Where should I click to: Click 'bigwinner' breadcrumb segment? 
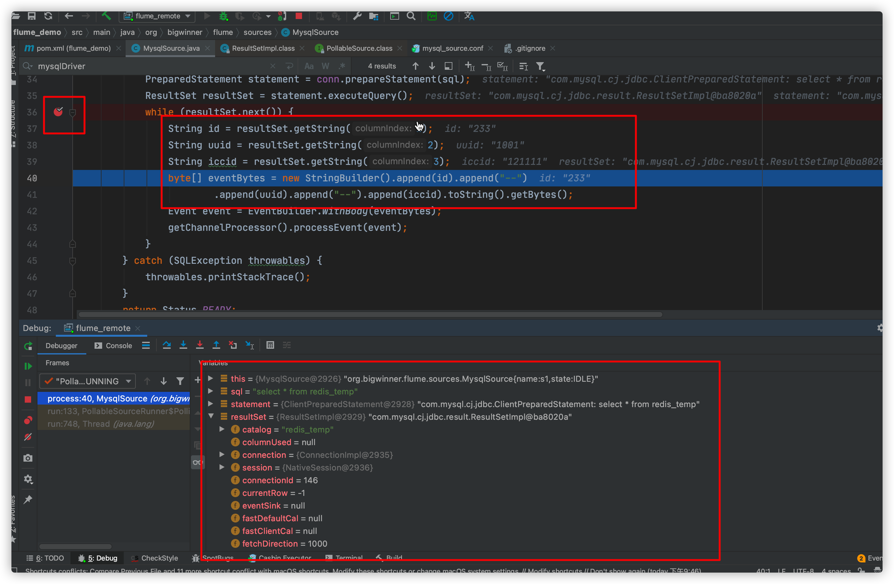point(185,32)
